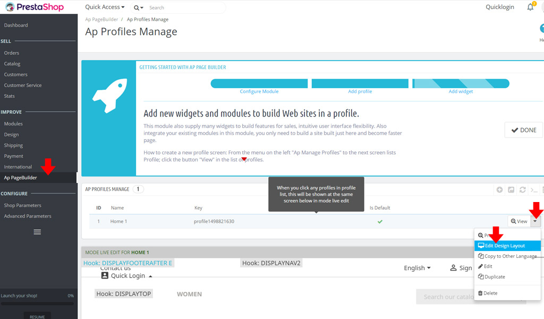Screen dimensions: 544x319
Task: Click the RESUME button
Action: coord(37,316)
